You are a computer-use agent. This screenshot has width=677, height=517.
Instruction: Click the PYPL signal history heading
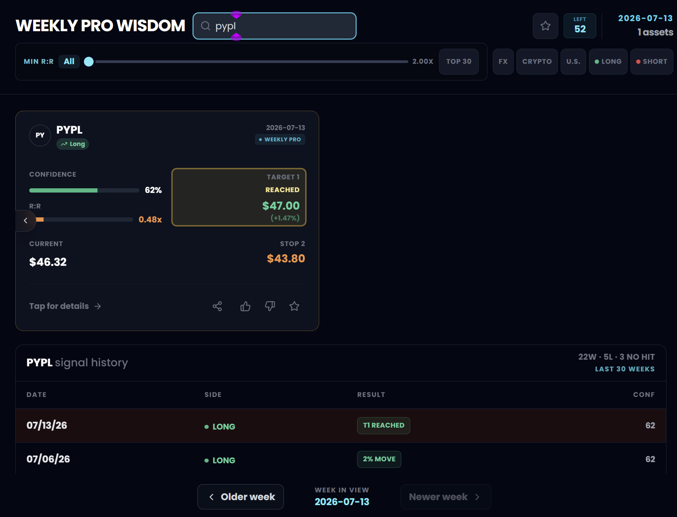point(77,363)
